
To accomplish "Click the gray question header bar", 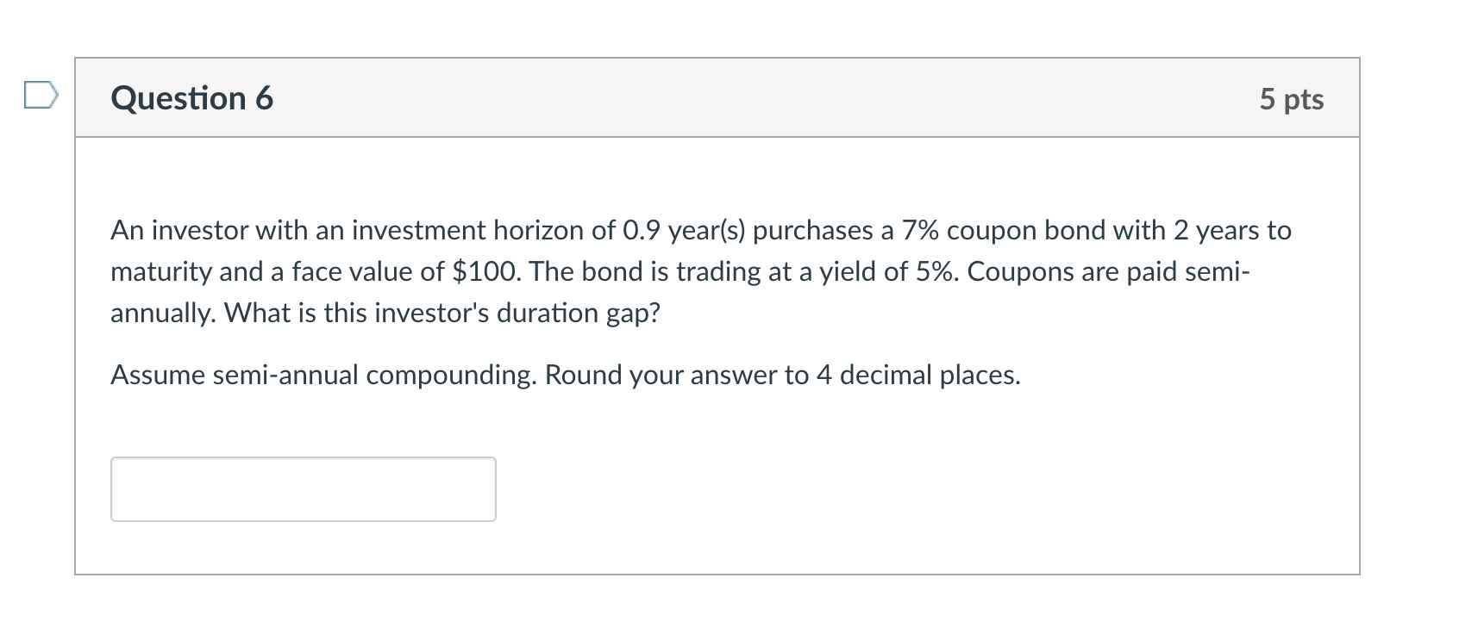I will point(717,97).
